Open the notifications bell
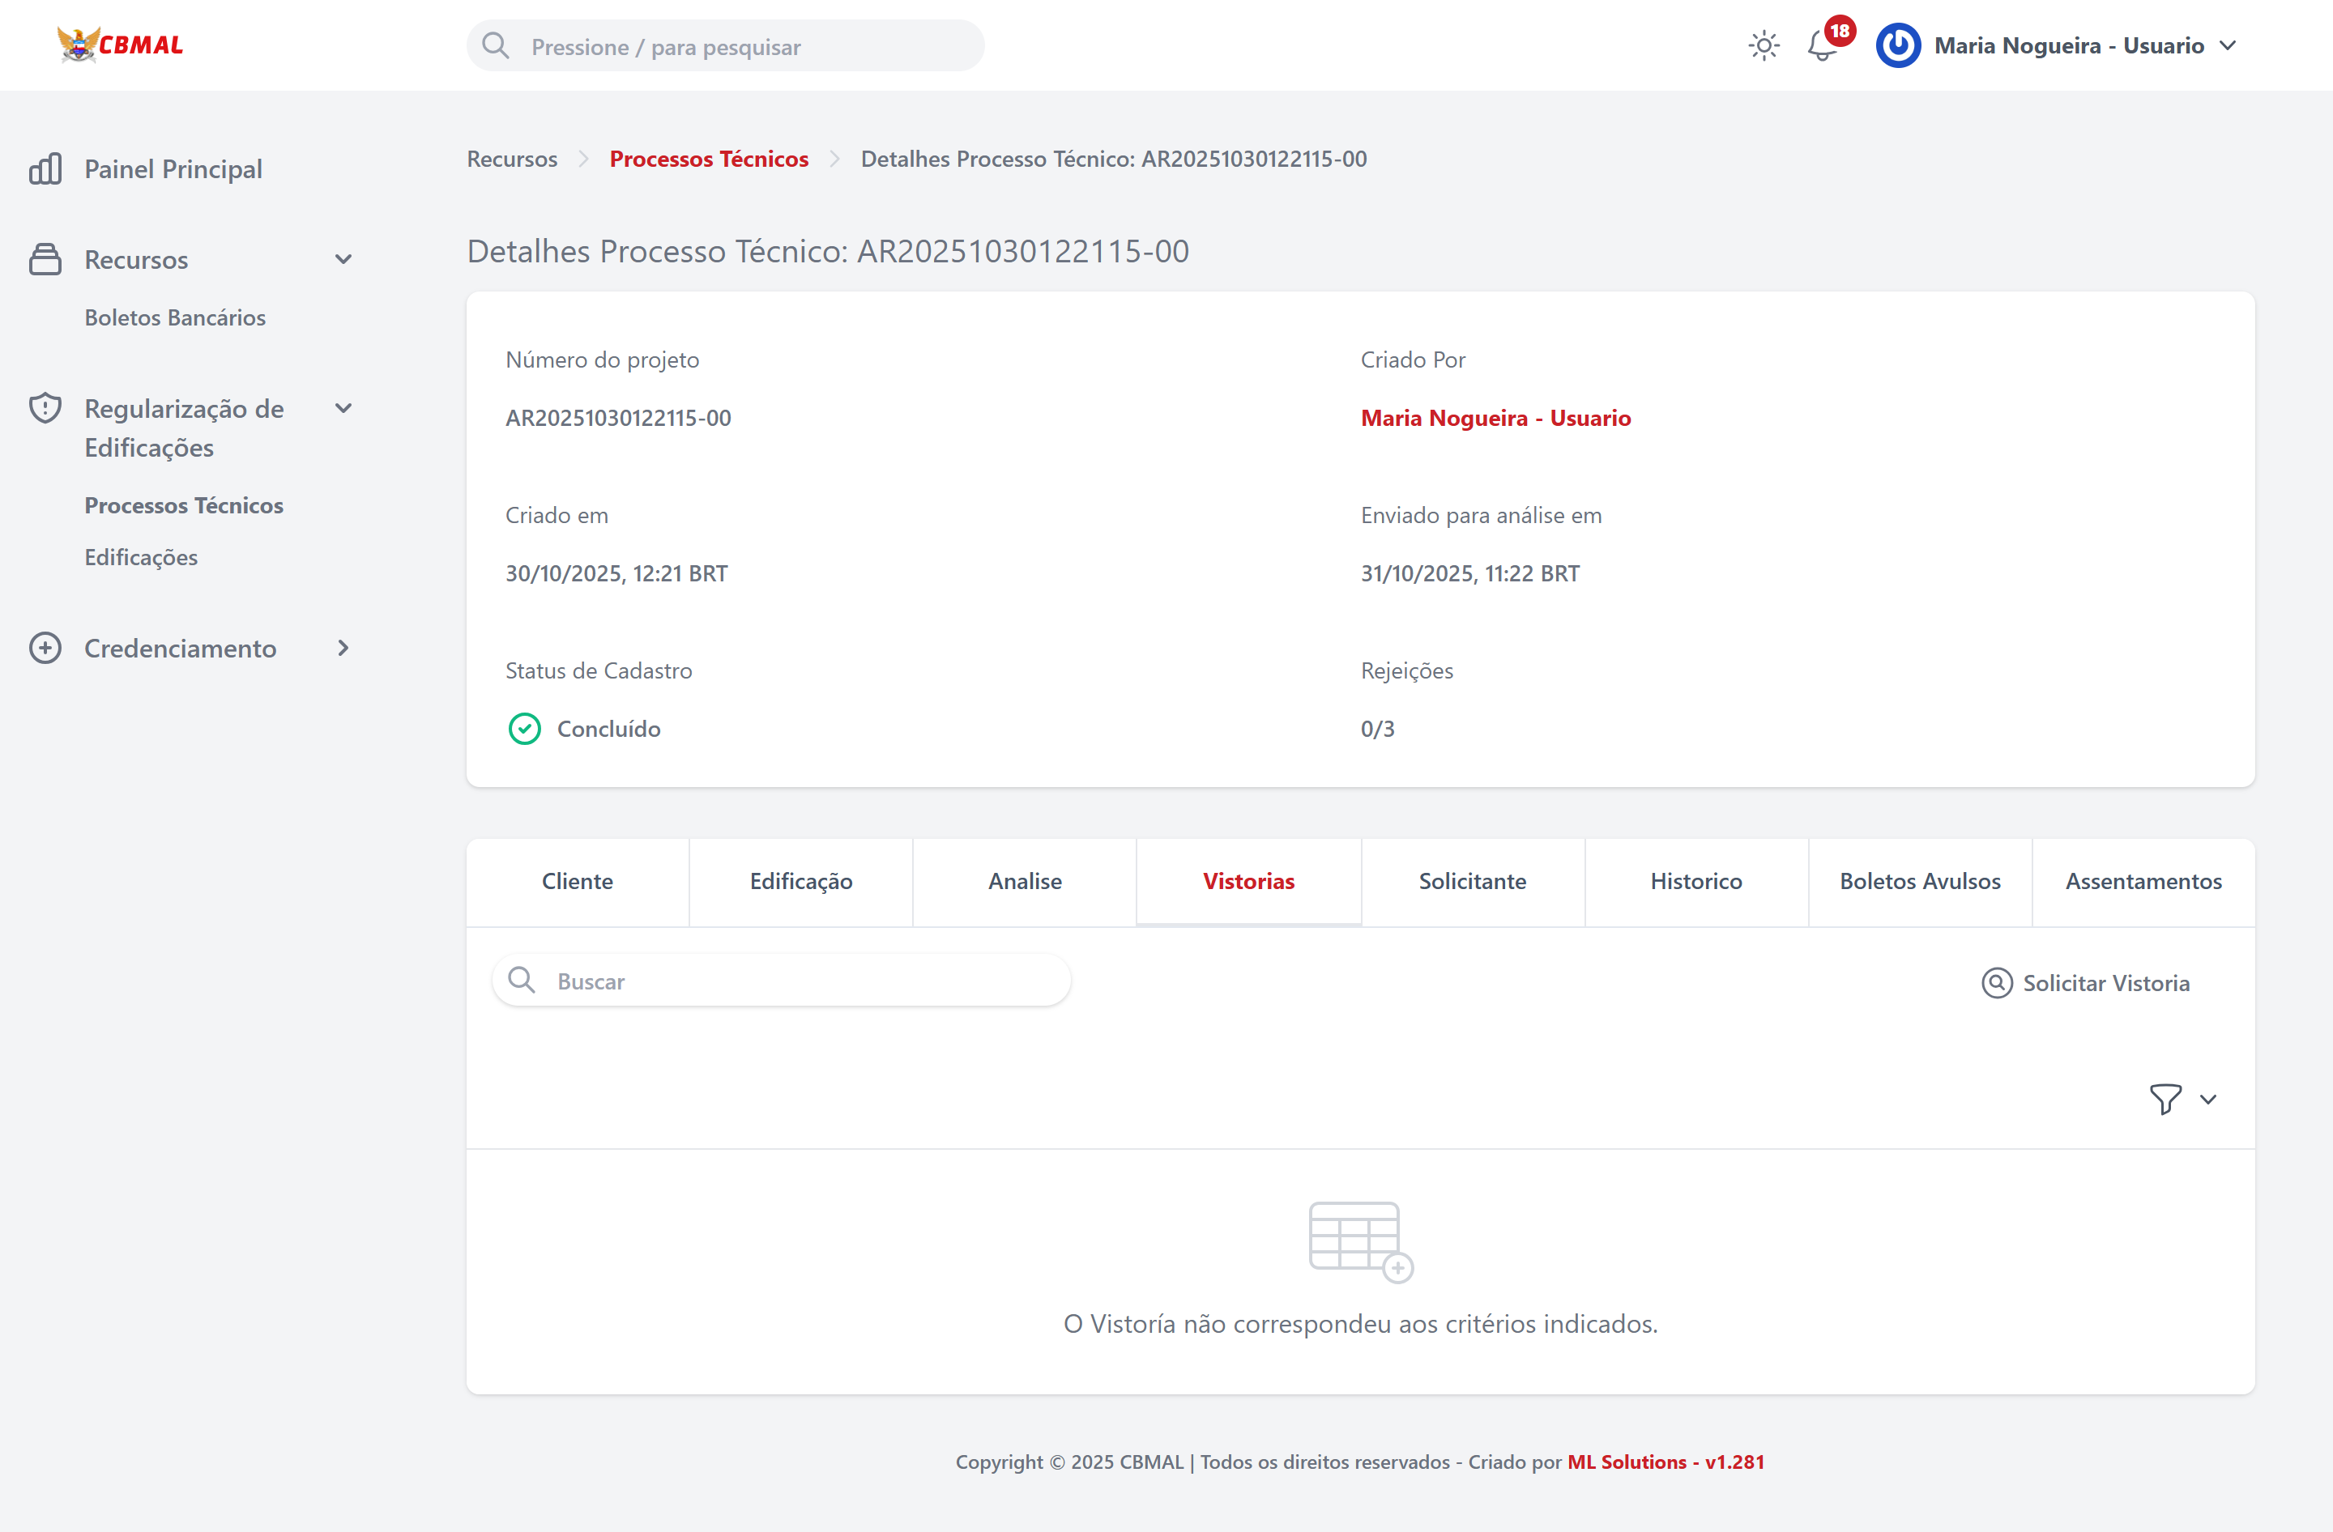The height and width of the screenshot is (1532, 2333). point(1821,46)
